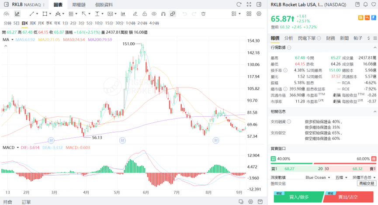
Task: Click the 高級交易 button
Action: click(x=367, y=184)
